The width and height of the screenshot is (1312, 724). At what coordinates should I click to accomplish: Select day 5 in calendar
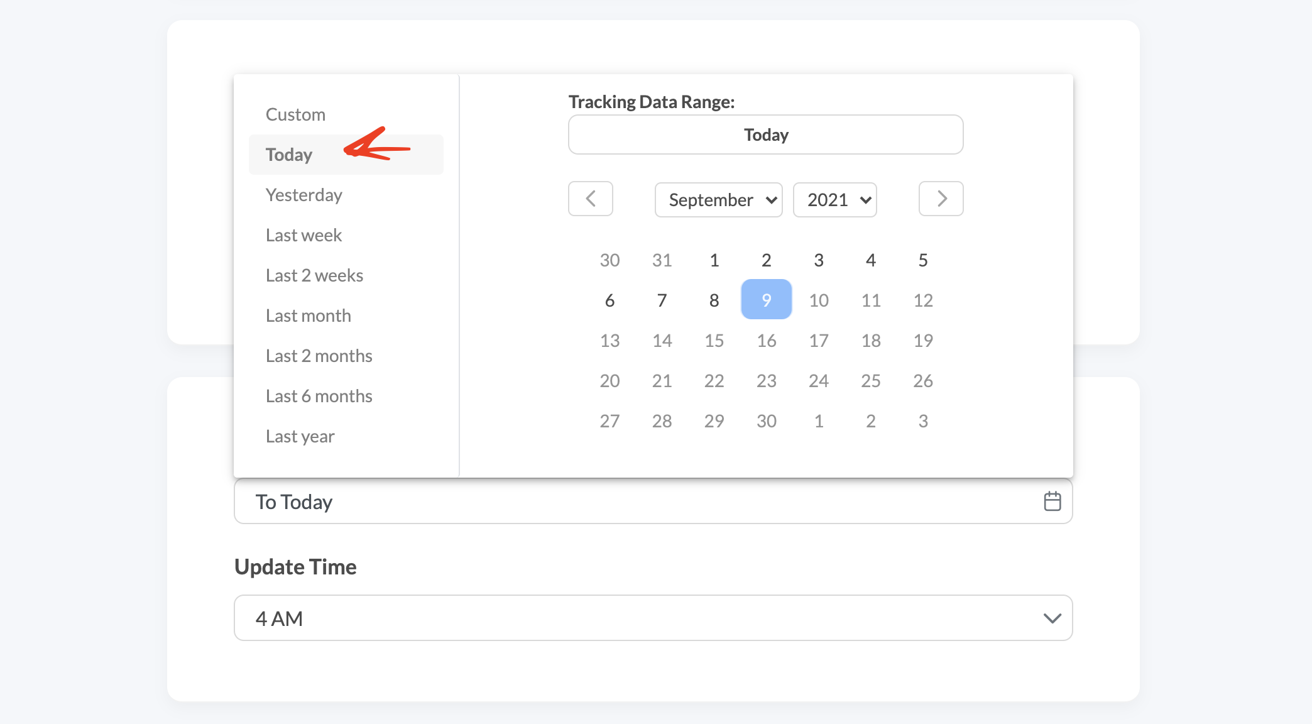click(923, 260)
